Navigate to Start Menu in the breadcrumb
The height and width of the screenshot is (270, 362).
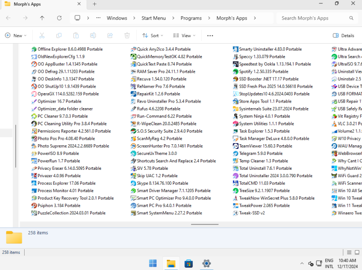(153, 18)
